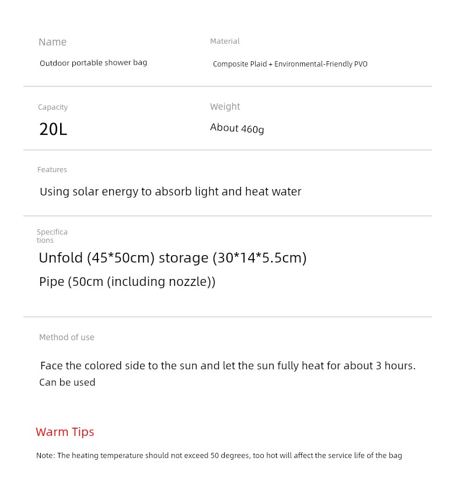Screen dimensions: 461x503
Task: Select the Outdoor portable shower bag text
Action: (x=93, y=62)
